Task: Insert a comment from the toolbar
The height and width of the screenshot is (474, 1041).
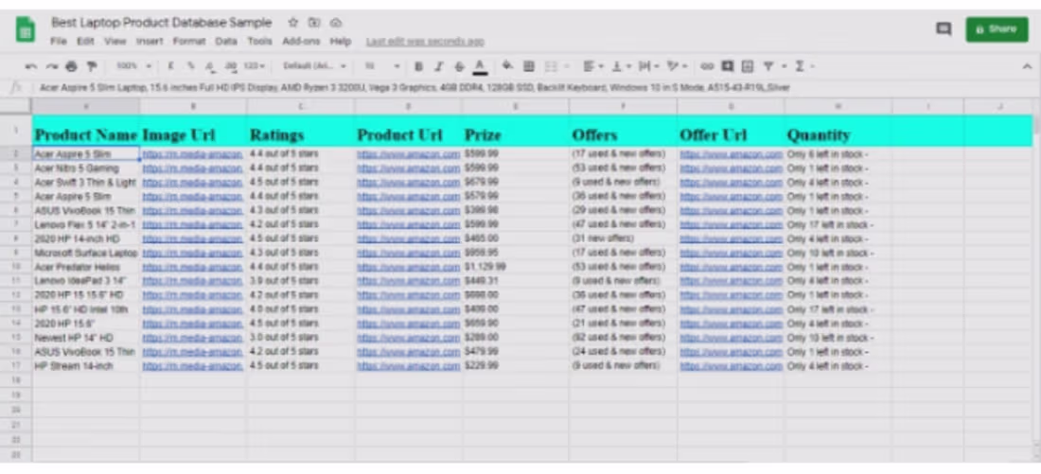Action: click(x=727, y=66)
